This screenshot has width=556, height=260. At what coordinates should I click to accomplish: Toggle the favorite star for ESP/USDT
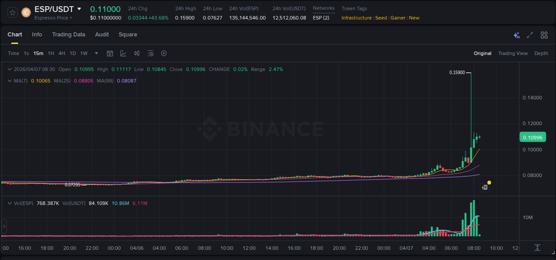(x=12, y=12)
